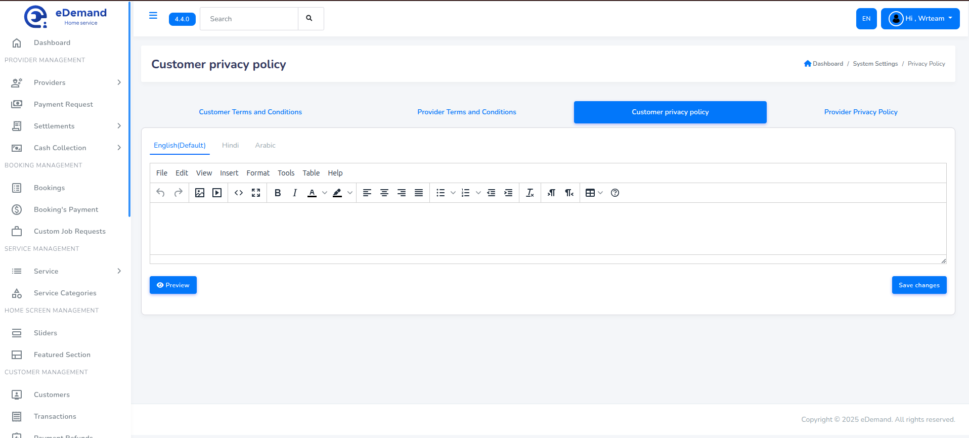Set right-to-left text direction

point(569,193)
